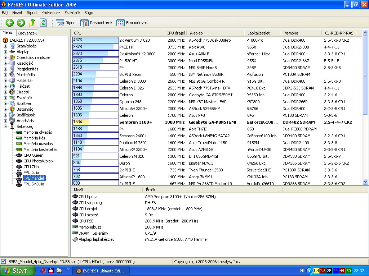The height and width of the screenshot is (276, 369).
Task: Click the FPU SinJulia chip icon
Action: (x=19, y=184)
